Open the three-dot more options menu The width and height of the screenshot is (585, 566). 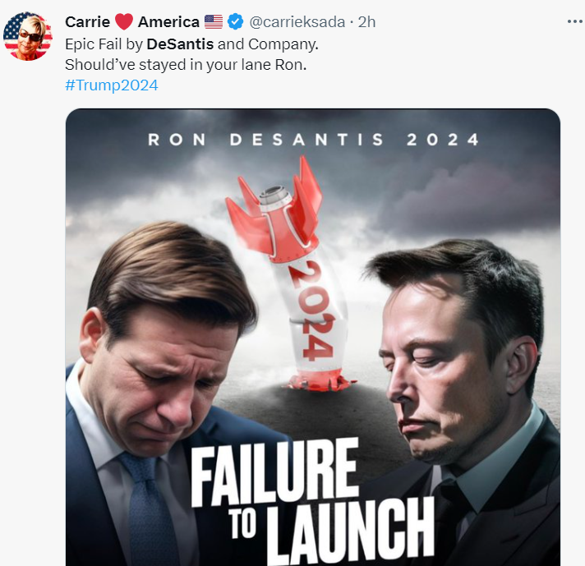[575, 22]
